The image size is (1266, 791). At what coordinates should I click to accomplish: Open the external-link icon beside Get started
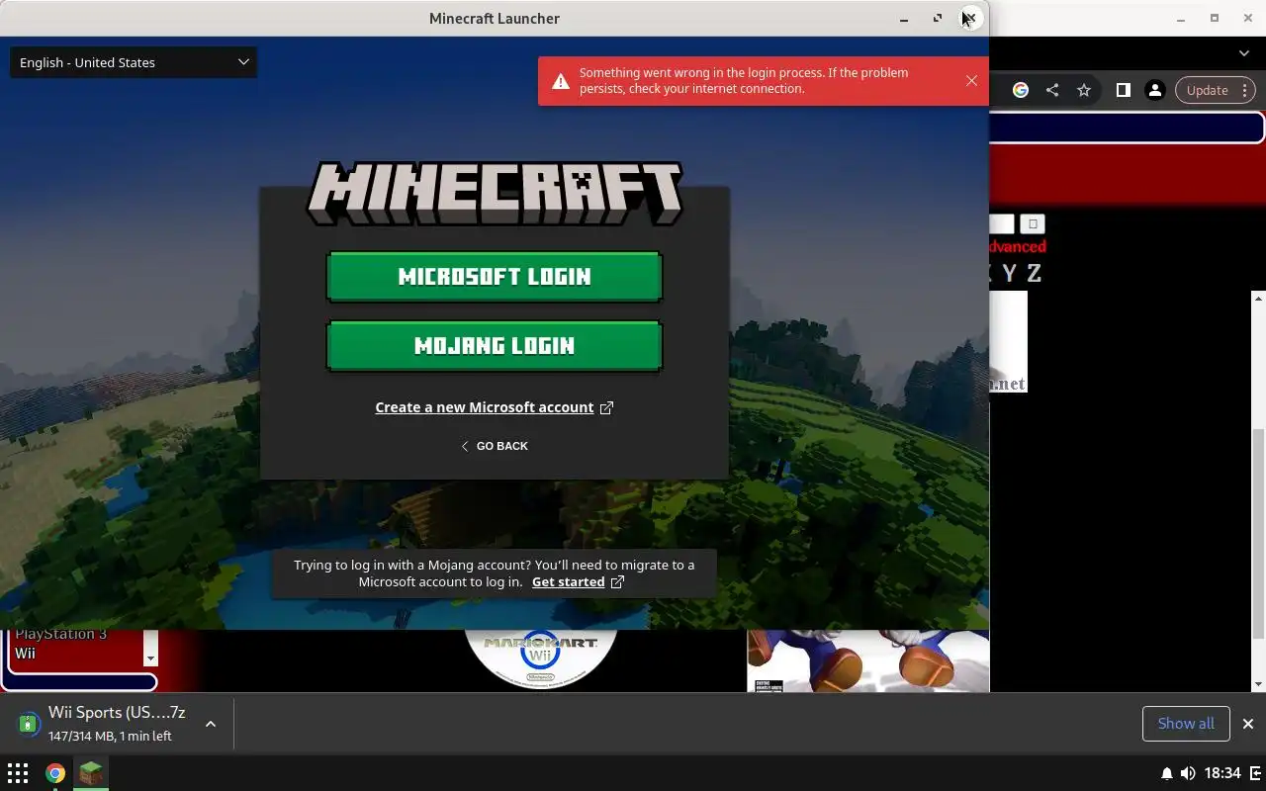pyautogui.click(x=617, y=582)
